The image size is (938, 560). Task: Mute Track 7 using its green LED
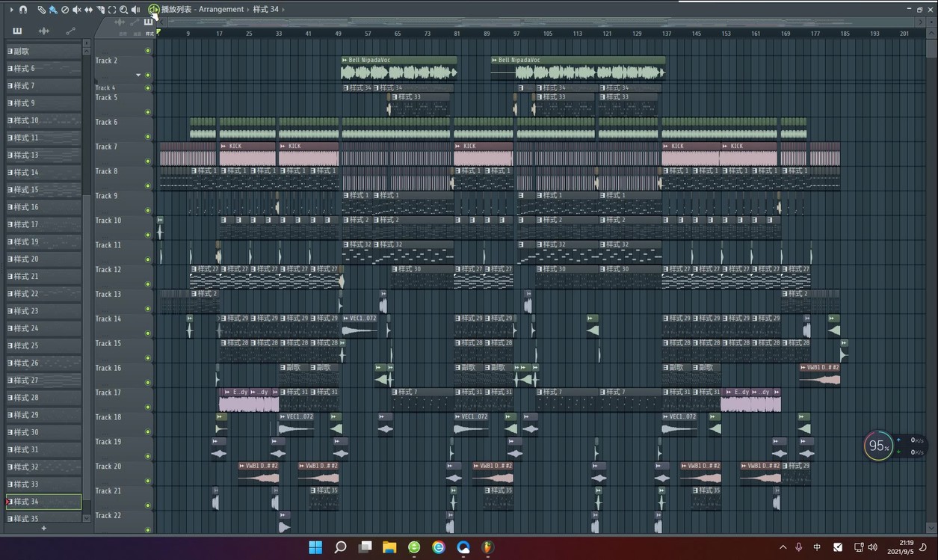coord(148,161)
